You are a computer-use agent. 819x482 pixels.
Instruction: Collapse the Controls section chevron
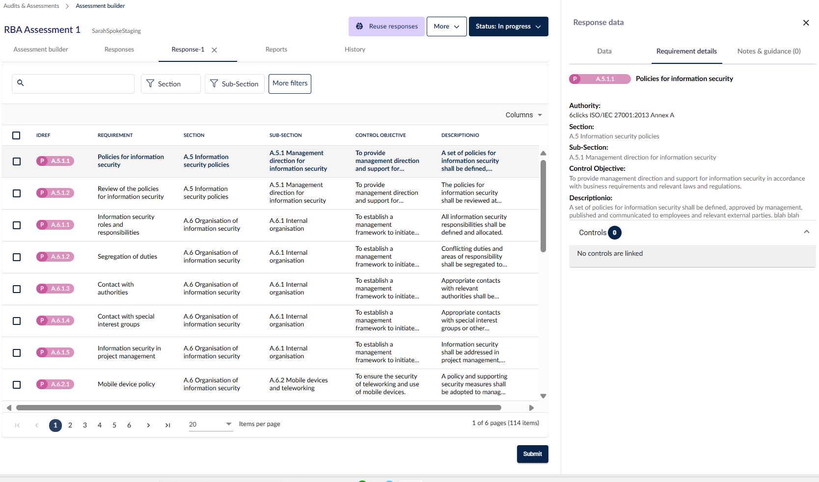pyautogui.click(x=806, y=232)
